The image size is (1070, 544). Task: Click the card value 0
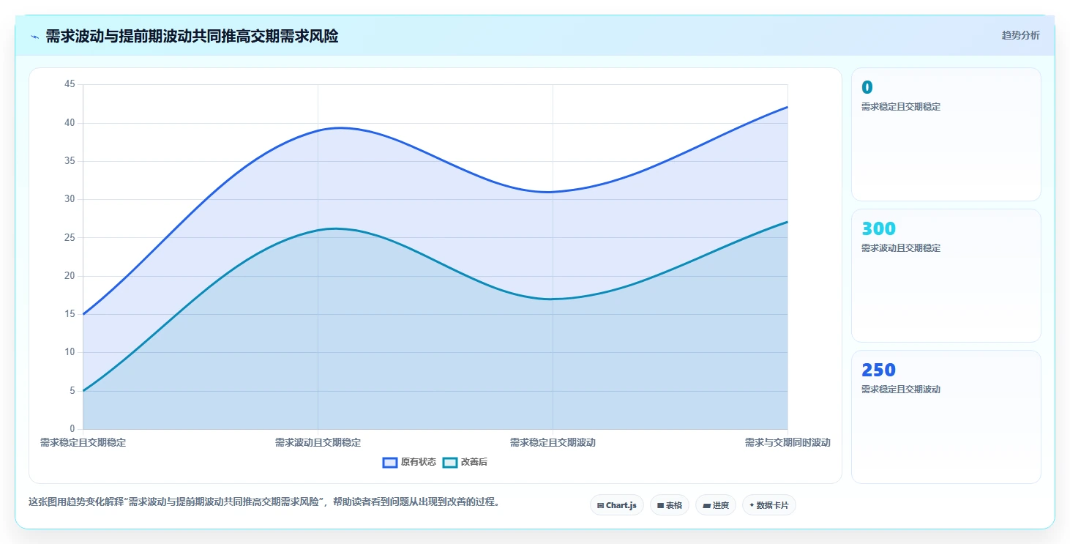click(x=867, y=87)
